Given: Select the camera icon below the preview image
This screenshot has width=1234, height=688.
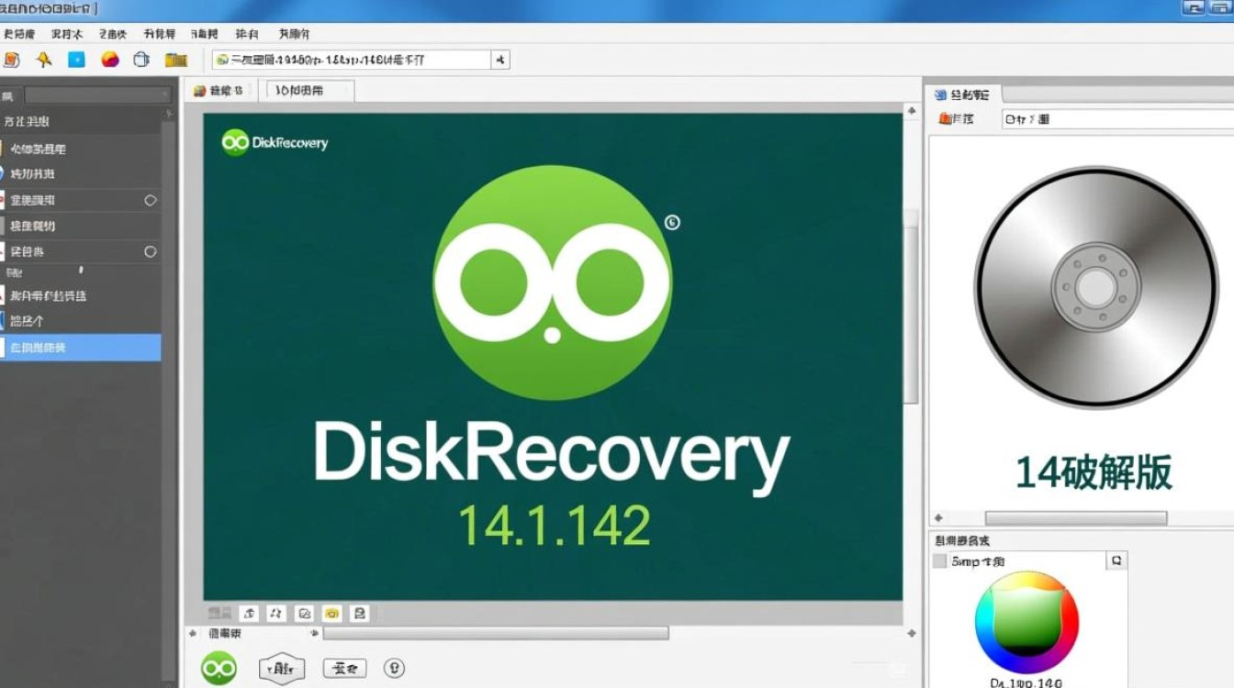Looking at the screenshot, I should tap(331, 613).
